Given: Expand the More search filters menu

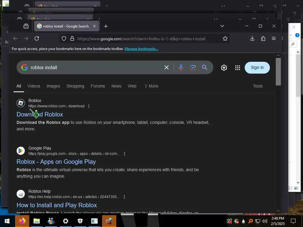Looking at the screenshot, I should point(151,86).
